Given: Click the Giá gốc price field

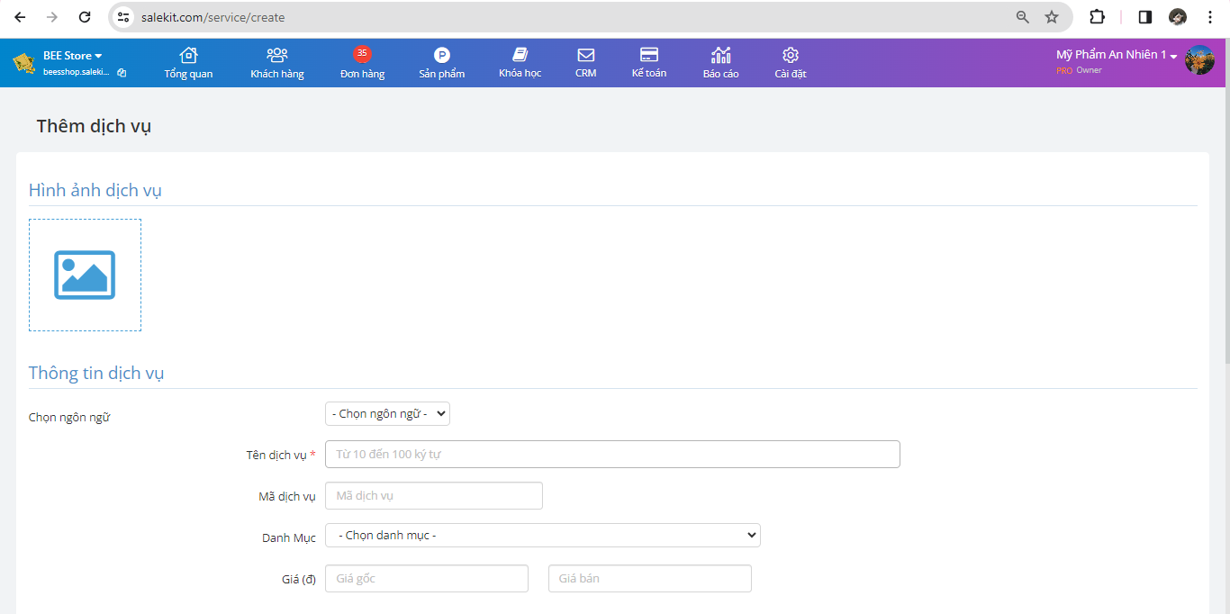Looking at the screenshot, I should coord(427,579).
